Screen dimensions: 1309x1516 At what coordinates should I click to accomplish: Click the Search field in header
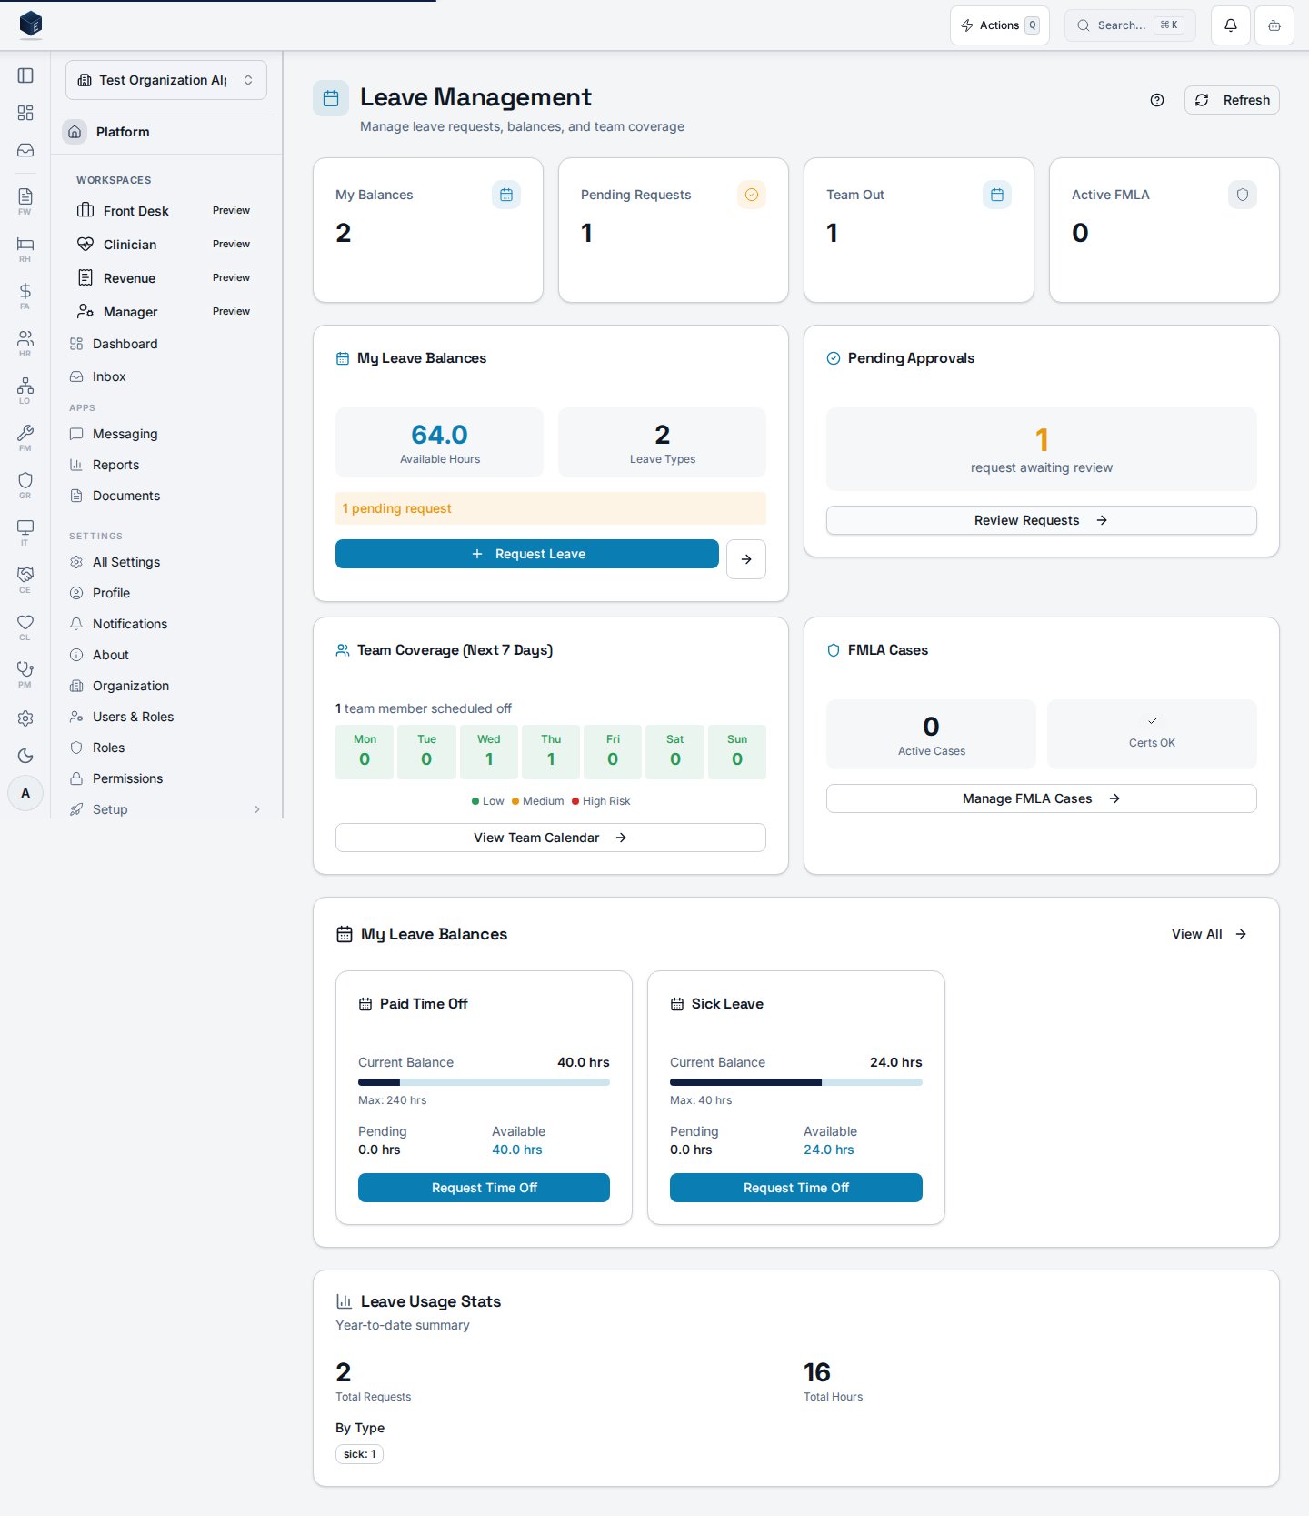tap(1130, 25)
